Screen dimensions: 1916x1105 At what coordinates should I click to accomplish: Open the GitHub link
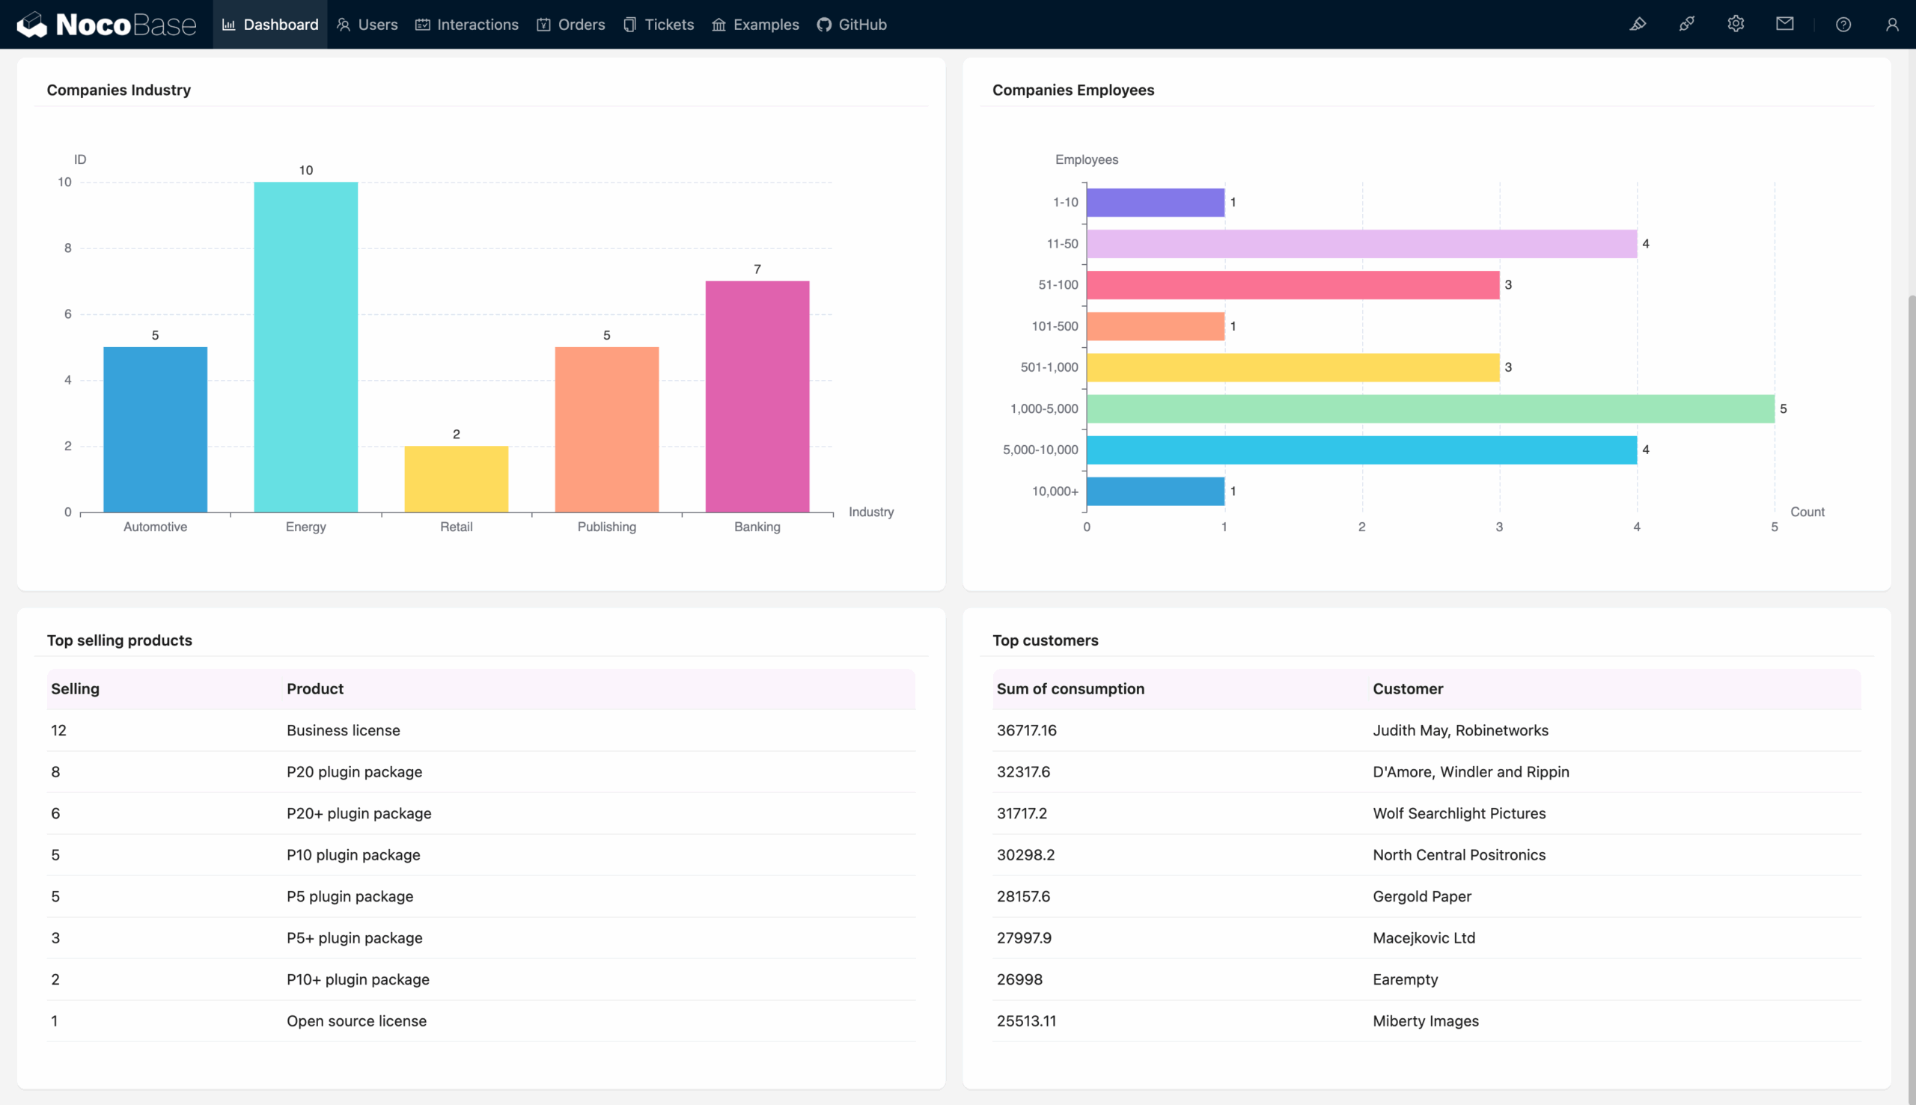[851, 24]
